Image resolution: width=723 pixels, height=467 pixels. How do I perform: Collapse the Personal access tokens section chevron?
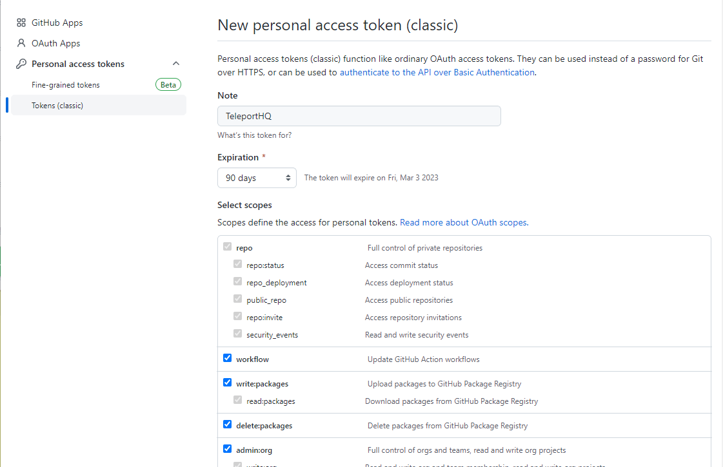coord(175,64)
